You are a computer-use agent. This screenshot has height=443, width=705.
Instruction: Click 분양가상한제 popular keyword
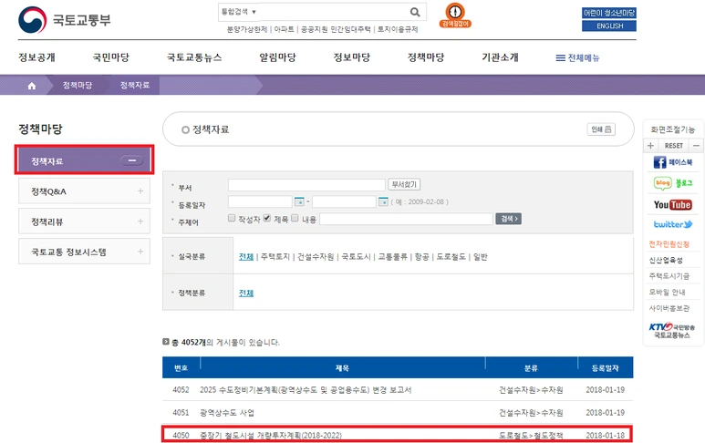pos(247,29)
